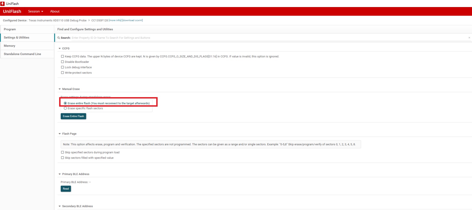
Task: Toggle Skip sectors filled with specified value
Action: tap(62, 158)
